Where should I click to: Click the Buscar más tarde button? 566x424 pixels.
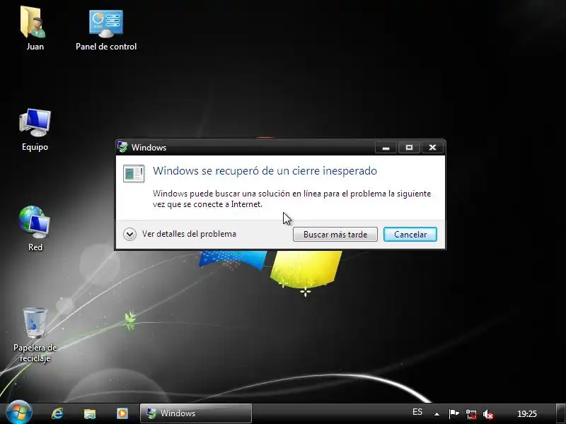(335, 235)
